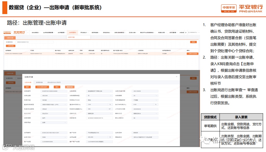The image size is (266, 152).
Task: Click the 出账金额 field 400,000
Action: click(54, 96)
